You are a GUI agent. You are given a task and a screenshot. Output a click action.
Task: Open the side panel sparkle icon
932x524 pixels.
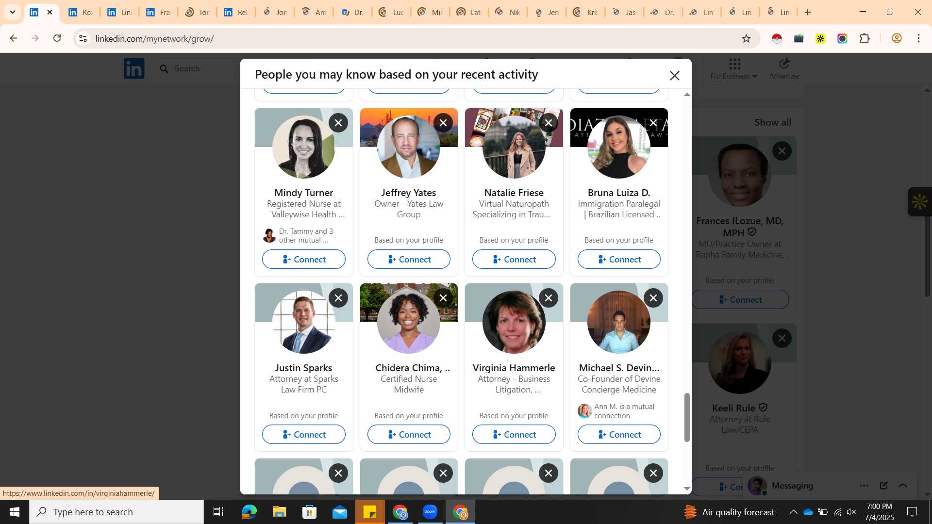pyautogui.click(x=919, y=202)
